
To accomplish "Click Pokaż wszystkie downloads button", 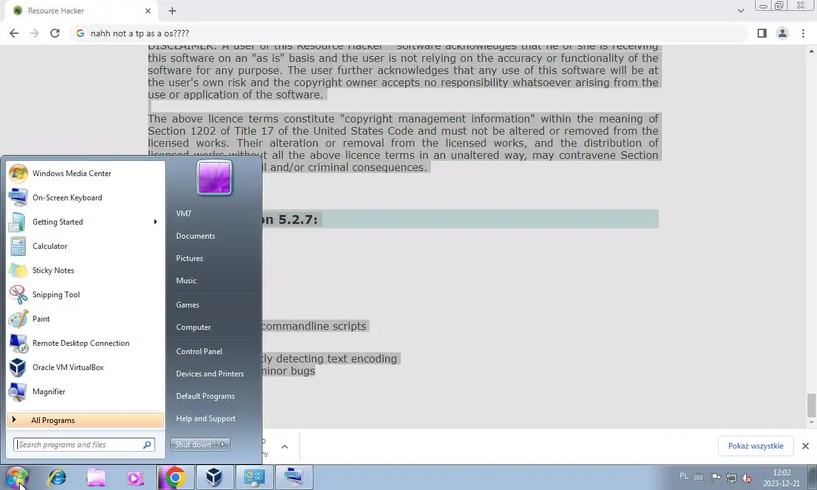I will 756,446.
